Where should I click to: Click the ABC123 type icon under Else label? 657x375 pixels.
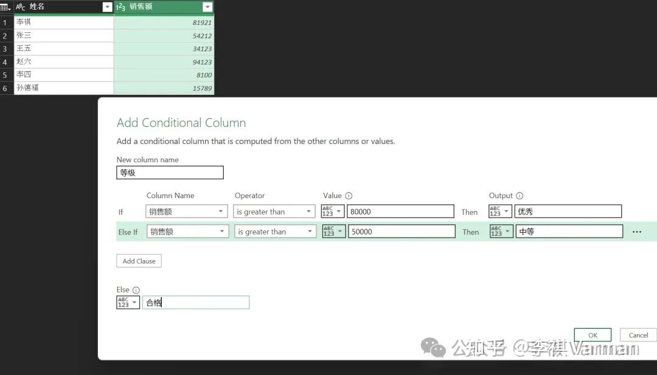click(x=126, y=301)
